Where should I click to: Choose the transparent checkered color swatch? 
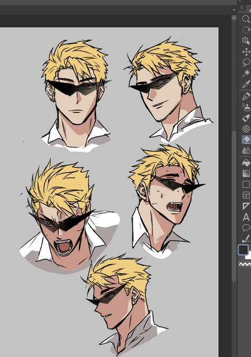coord(245,264)
